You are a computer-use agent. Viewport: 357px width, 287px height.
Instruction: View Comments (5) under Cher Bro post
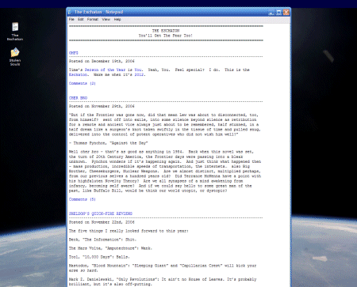83,199
